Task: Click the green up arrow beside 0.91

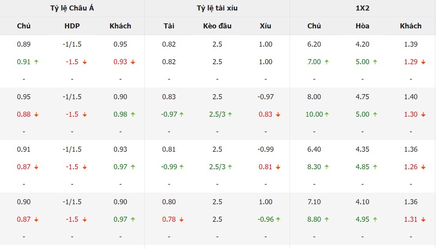Action: point(36,62)
